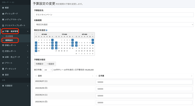This screenshot has width=195, height=106.
Task: Click the table icon next to 詳細レポート
Action: pyautogui.click(x=3, y=45)
